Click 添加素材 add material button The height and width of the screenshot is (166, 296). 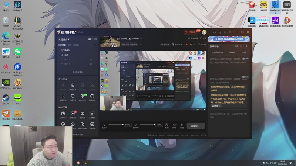[78, 72]
